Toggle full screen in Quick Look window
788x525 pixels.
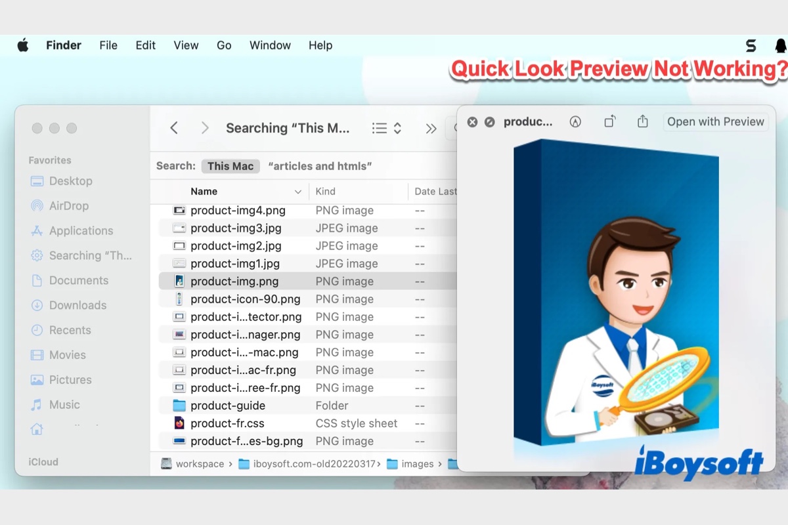489,122
